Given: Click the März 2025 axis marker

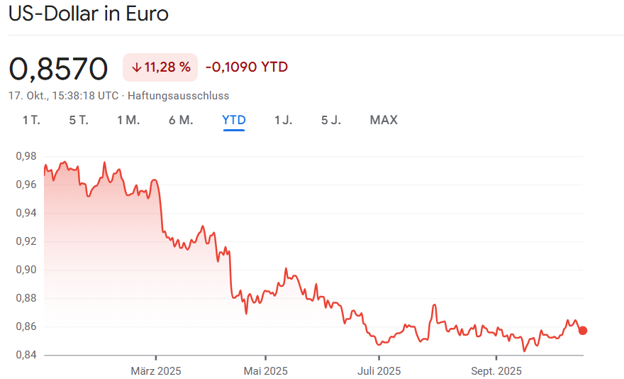Looking at the screenshot, I should [156, 370].
